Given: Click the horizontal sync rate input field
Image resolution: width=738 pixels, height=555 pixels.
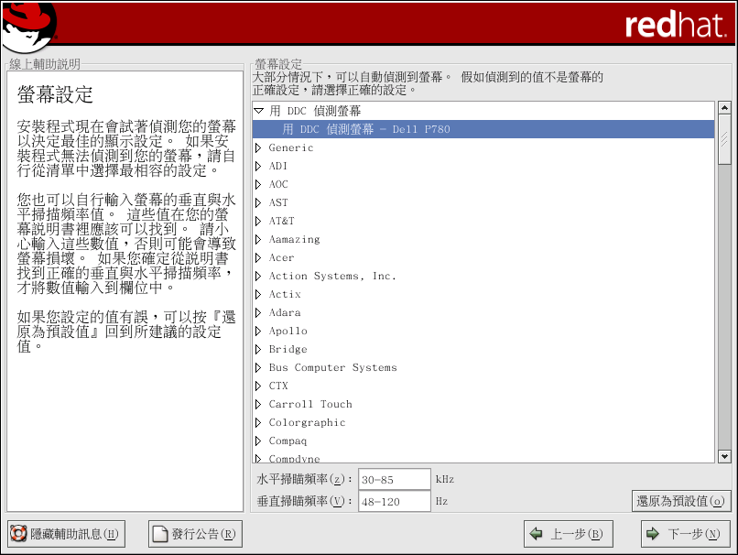Looking at the screenshot, I should point(394,479).
